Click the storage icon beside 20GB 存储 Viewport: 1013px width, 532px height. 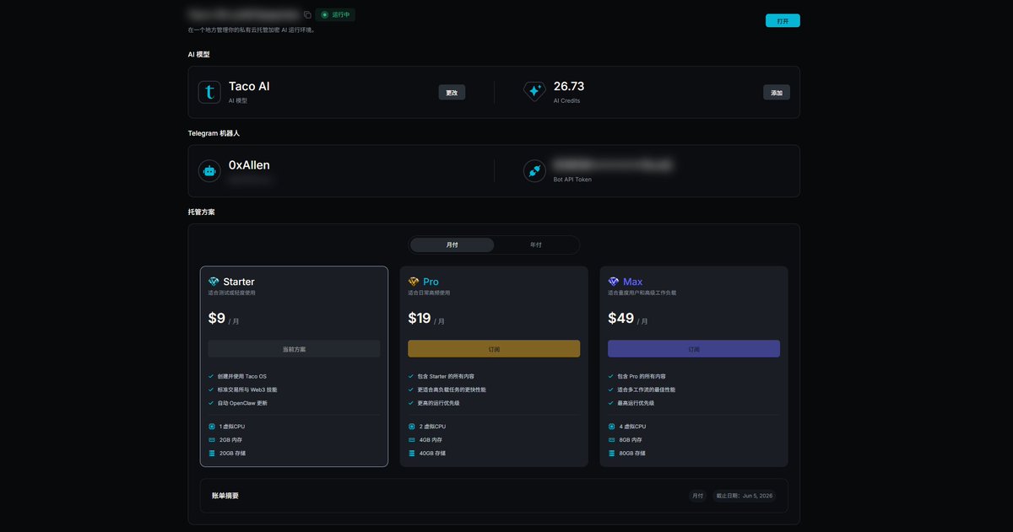(x=211, y=454)
